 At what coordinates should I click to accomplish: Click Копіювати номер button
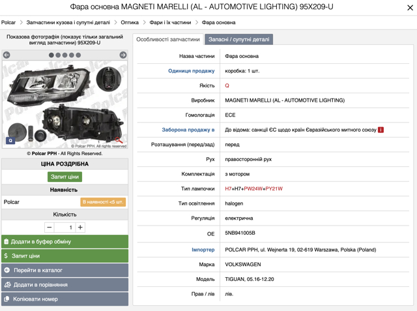[x=65, y=299]
